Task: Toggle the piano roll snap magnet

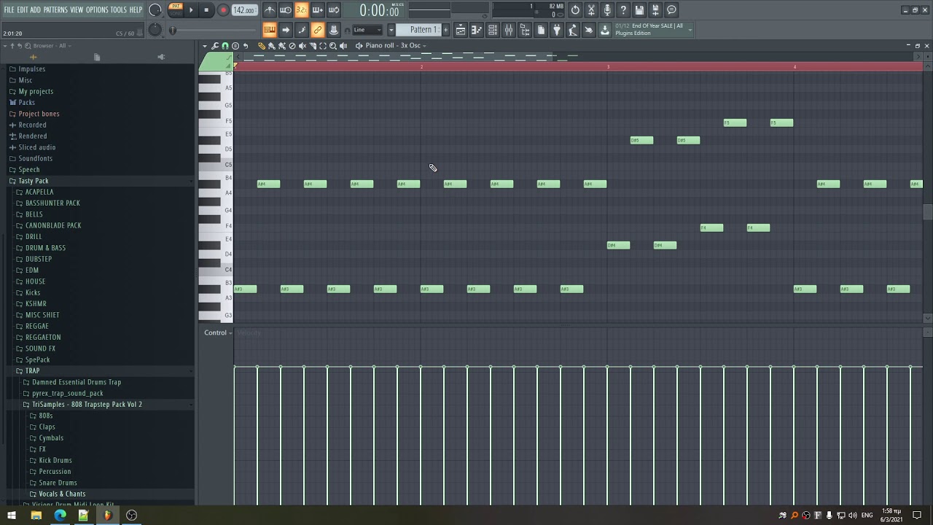Action: point(225,46)
